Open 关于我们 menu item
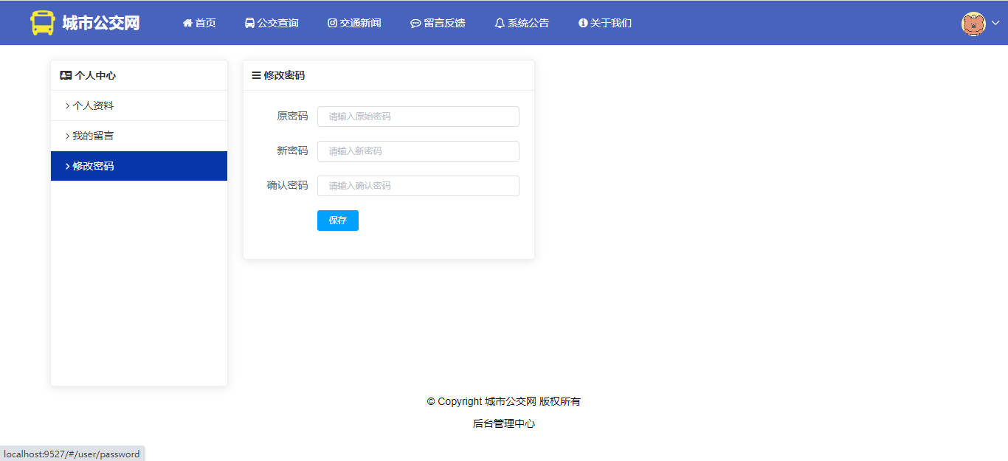This screenshot has height=461, width=1008. click(x=605, y=23)
